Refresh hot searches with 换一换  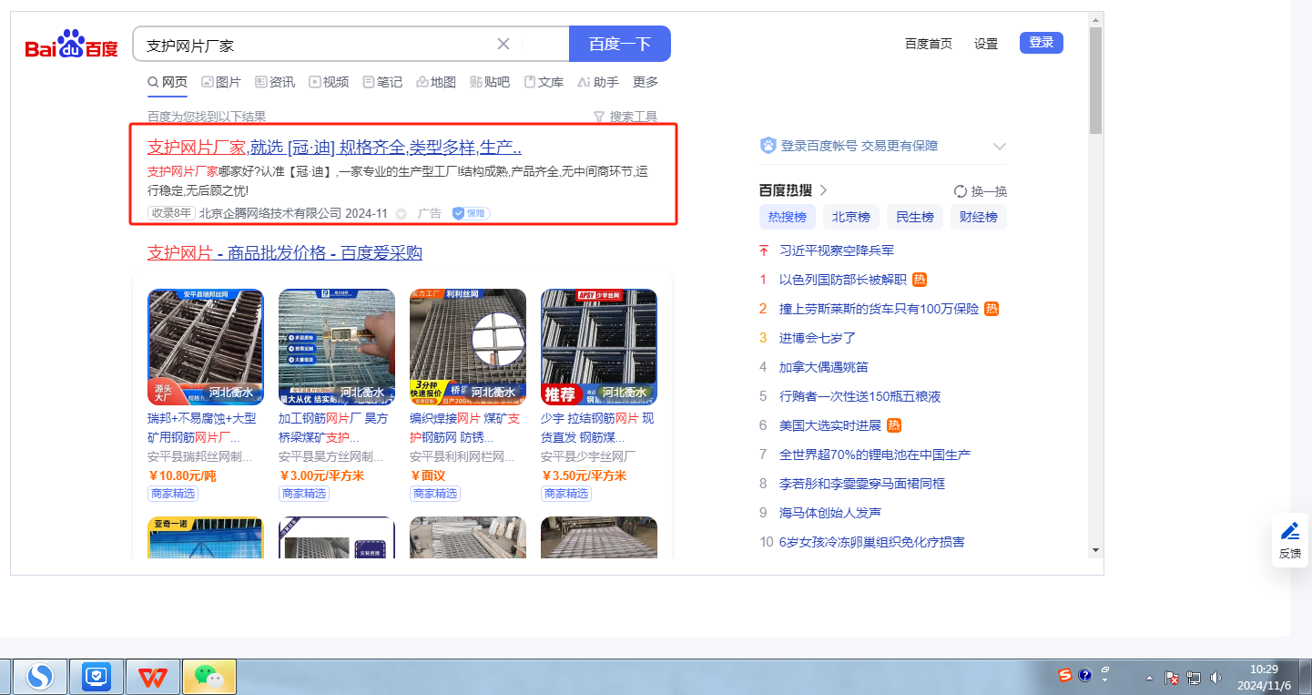pos(981,191)
